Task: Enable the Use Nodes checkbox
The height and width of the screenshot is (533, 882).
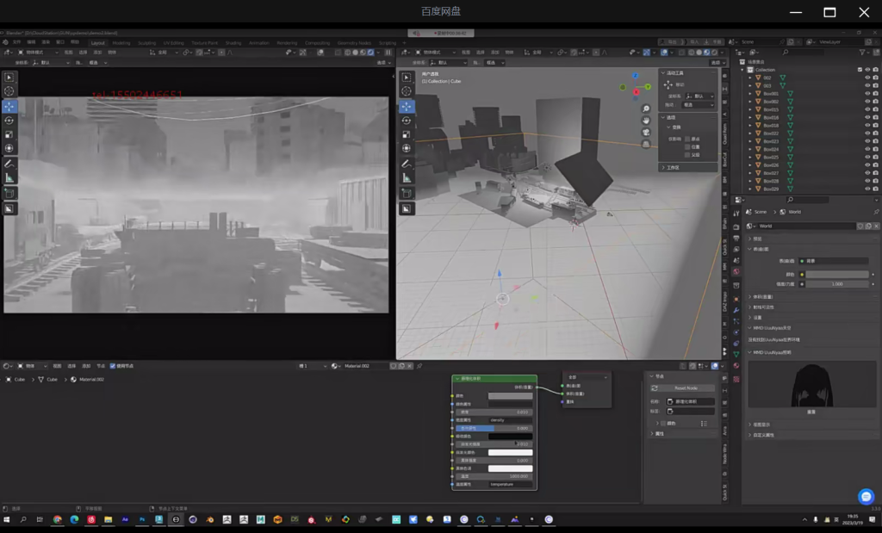Action: click(113, 366)
